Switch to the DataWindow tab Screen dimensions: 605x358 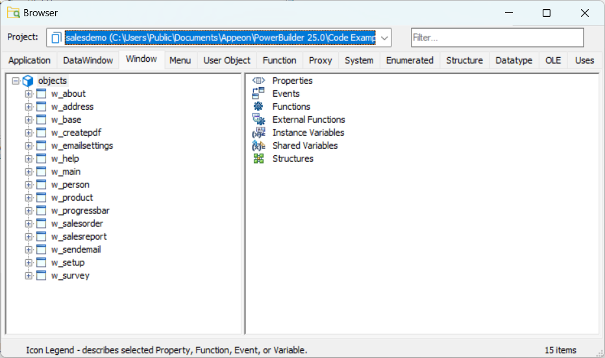pos(87,60)
